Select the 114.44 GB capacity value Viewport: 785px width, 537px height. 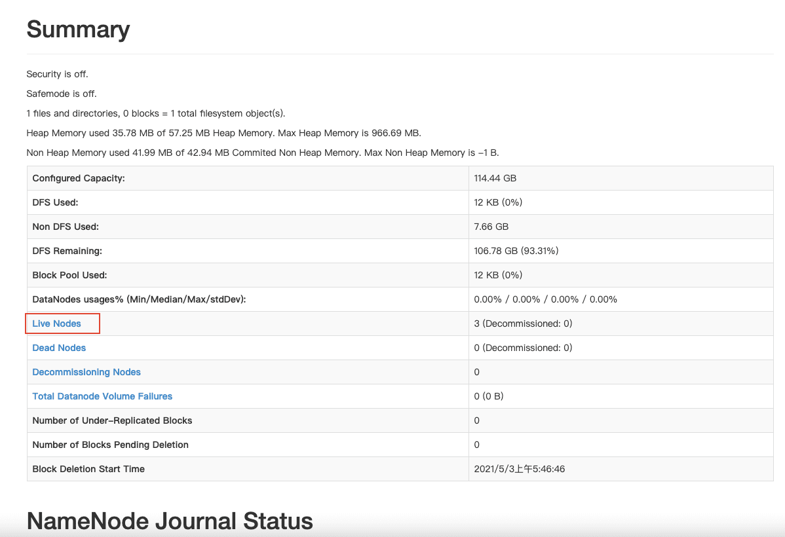[495, 178]
